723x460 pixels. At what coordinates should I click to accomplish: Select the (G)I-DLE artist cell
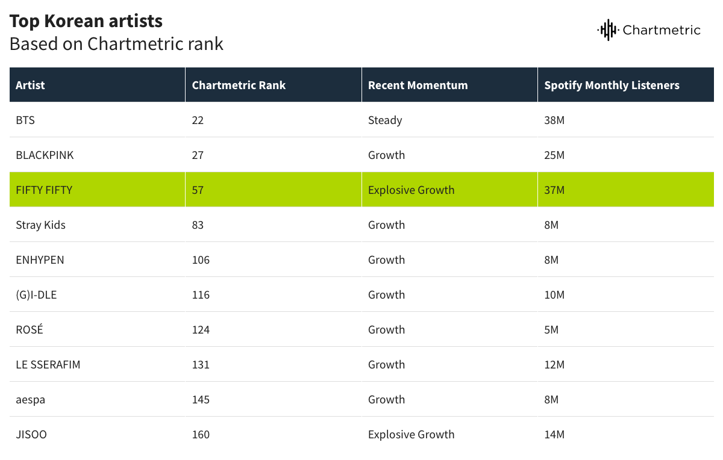point(36,294)
